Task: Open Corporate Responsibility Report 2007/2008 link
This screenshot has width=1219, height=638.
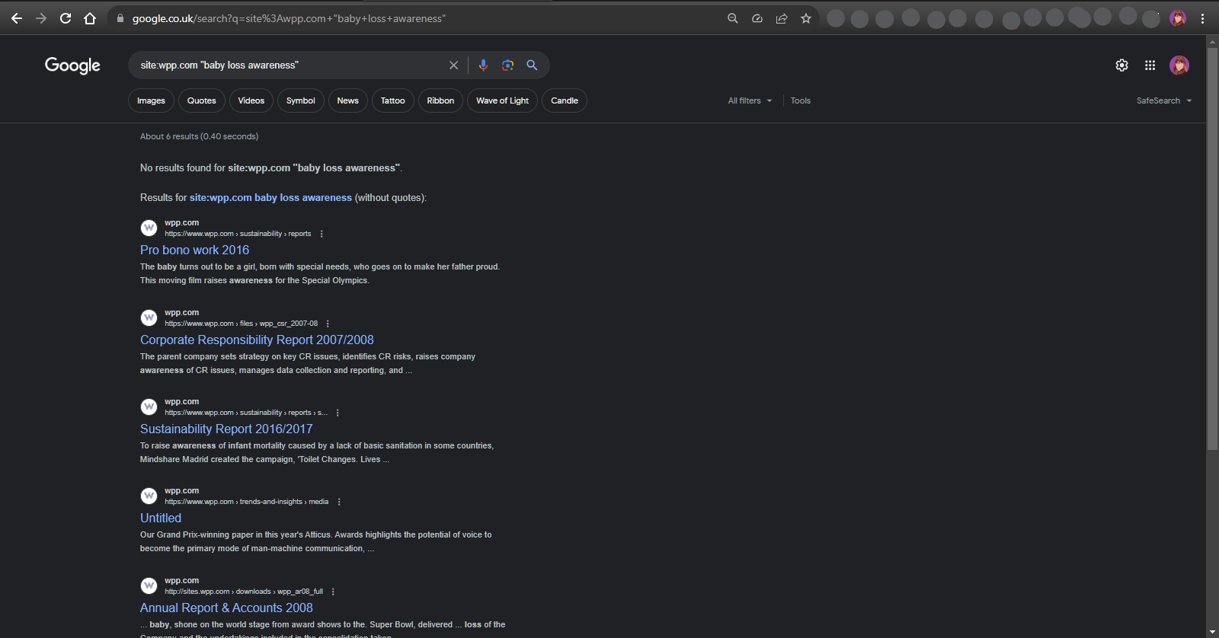Action: [257, 340]
